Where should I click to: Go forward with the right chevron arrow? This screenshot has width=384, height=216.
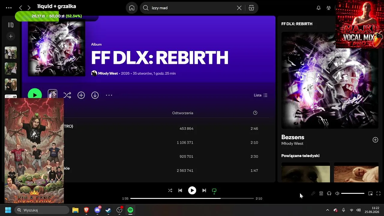29,8
